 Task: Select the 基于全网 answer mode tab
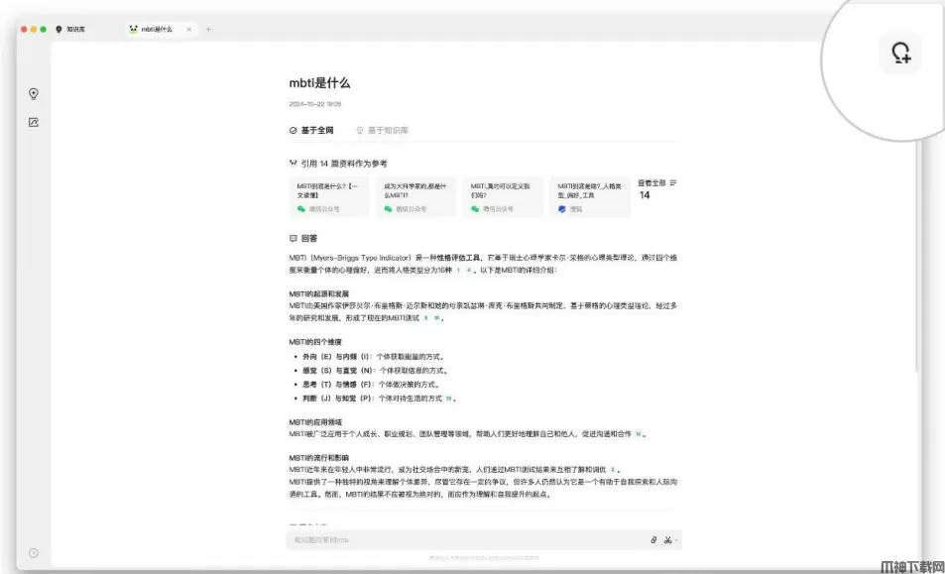[311, 130]
